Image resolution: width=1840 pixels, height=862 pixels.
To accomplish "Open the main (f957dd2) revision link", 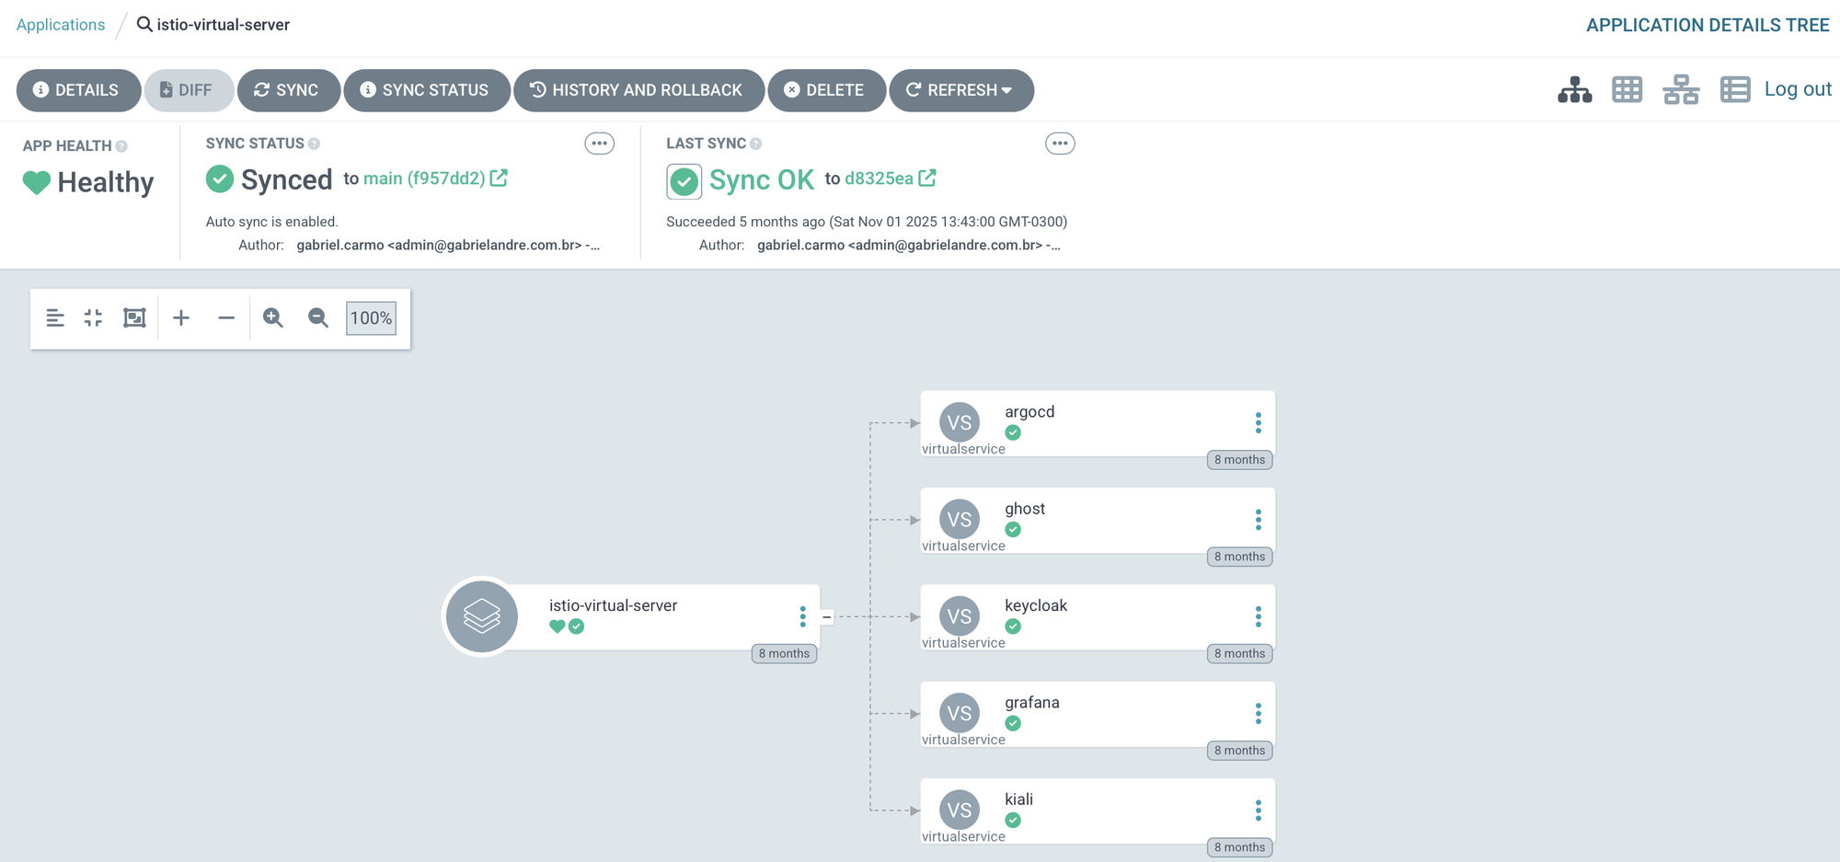I will click(x=424, y=178).
